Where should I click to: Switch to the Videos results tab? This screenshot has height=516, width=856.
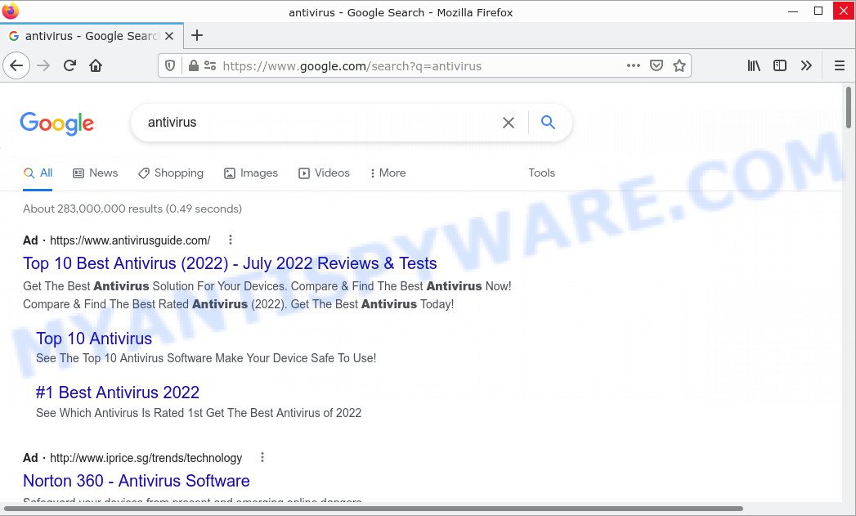[x=325, y=173]
